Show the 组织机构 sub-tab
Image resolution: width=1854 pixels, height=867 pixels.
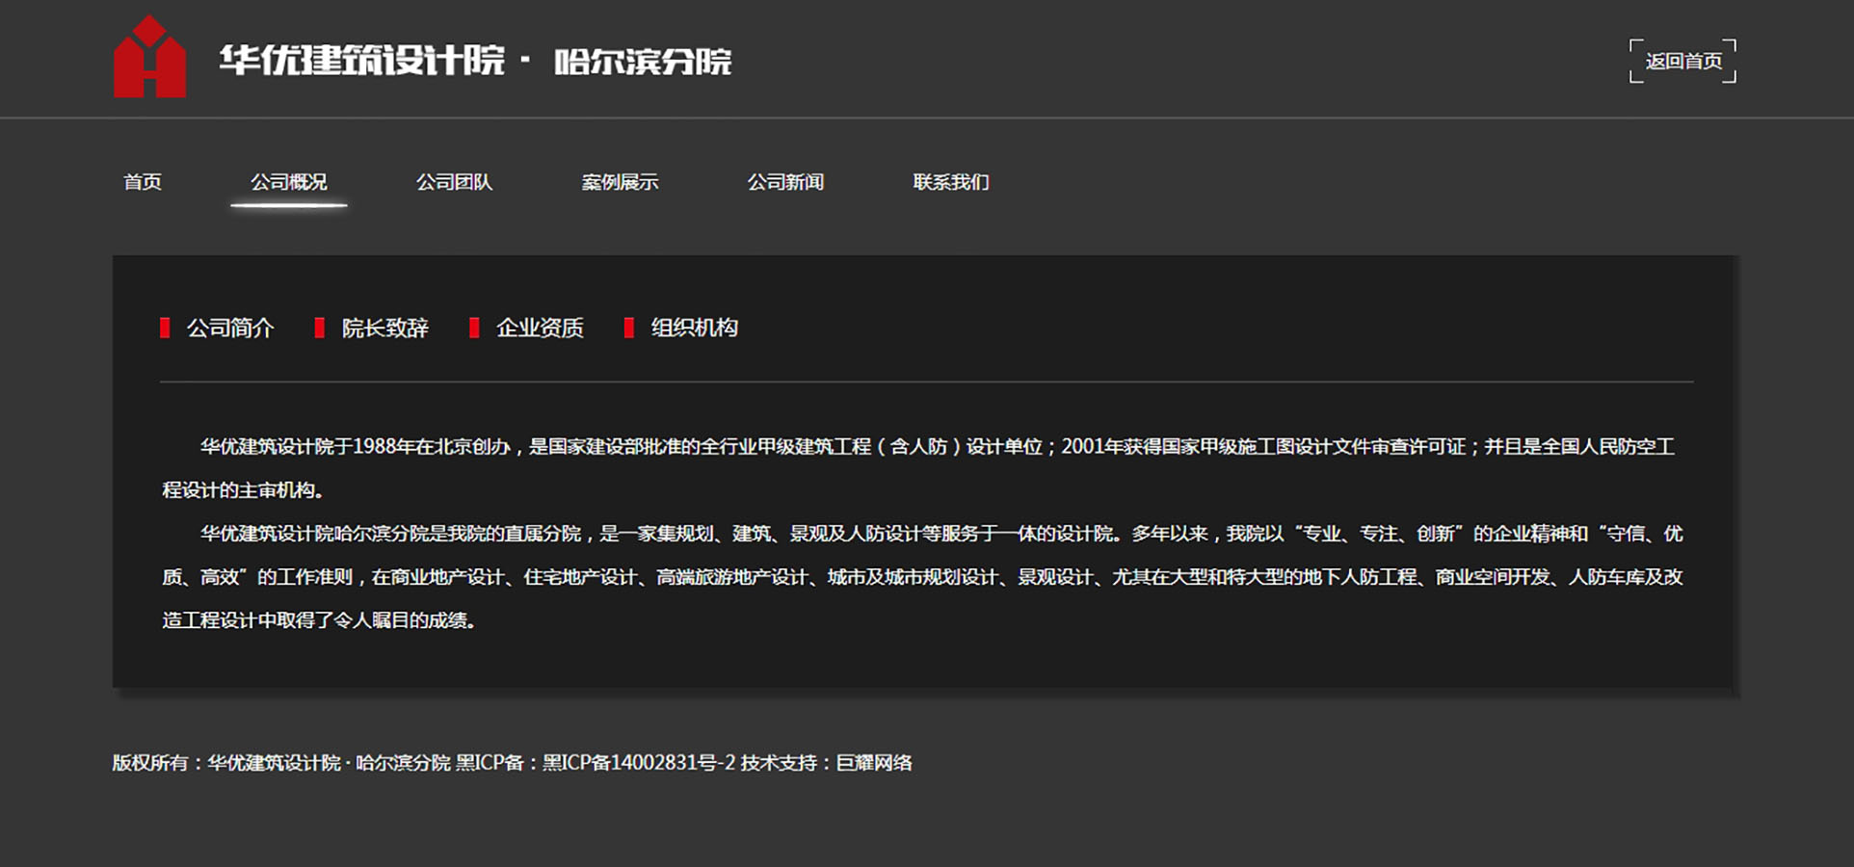point(694,328)
